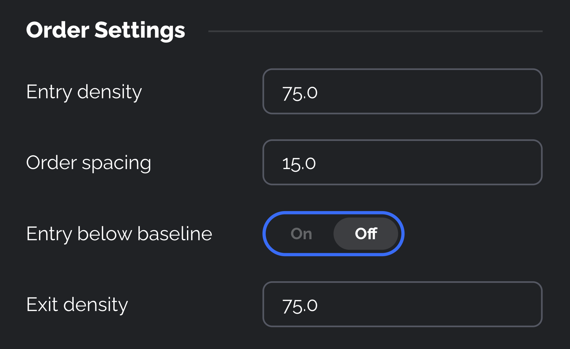The image size is (570, 349).
Task: Click the Exit density input field
Action: 402,304
